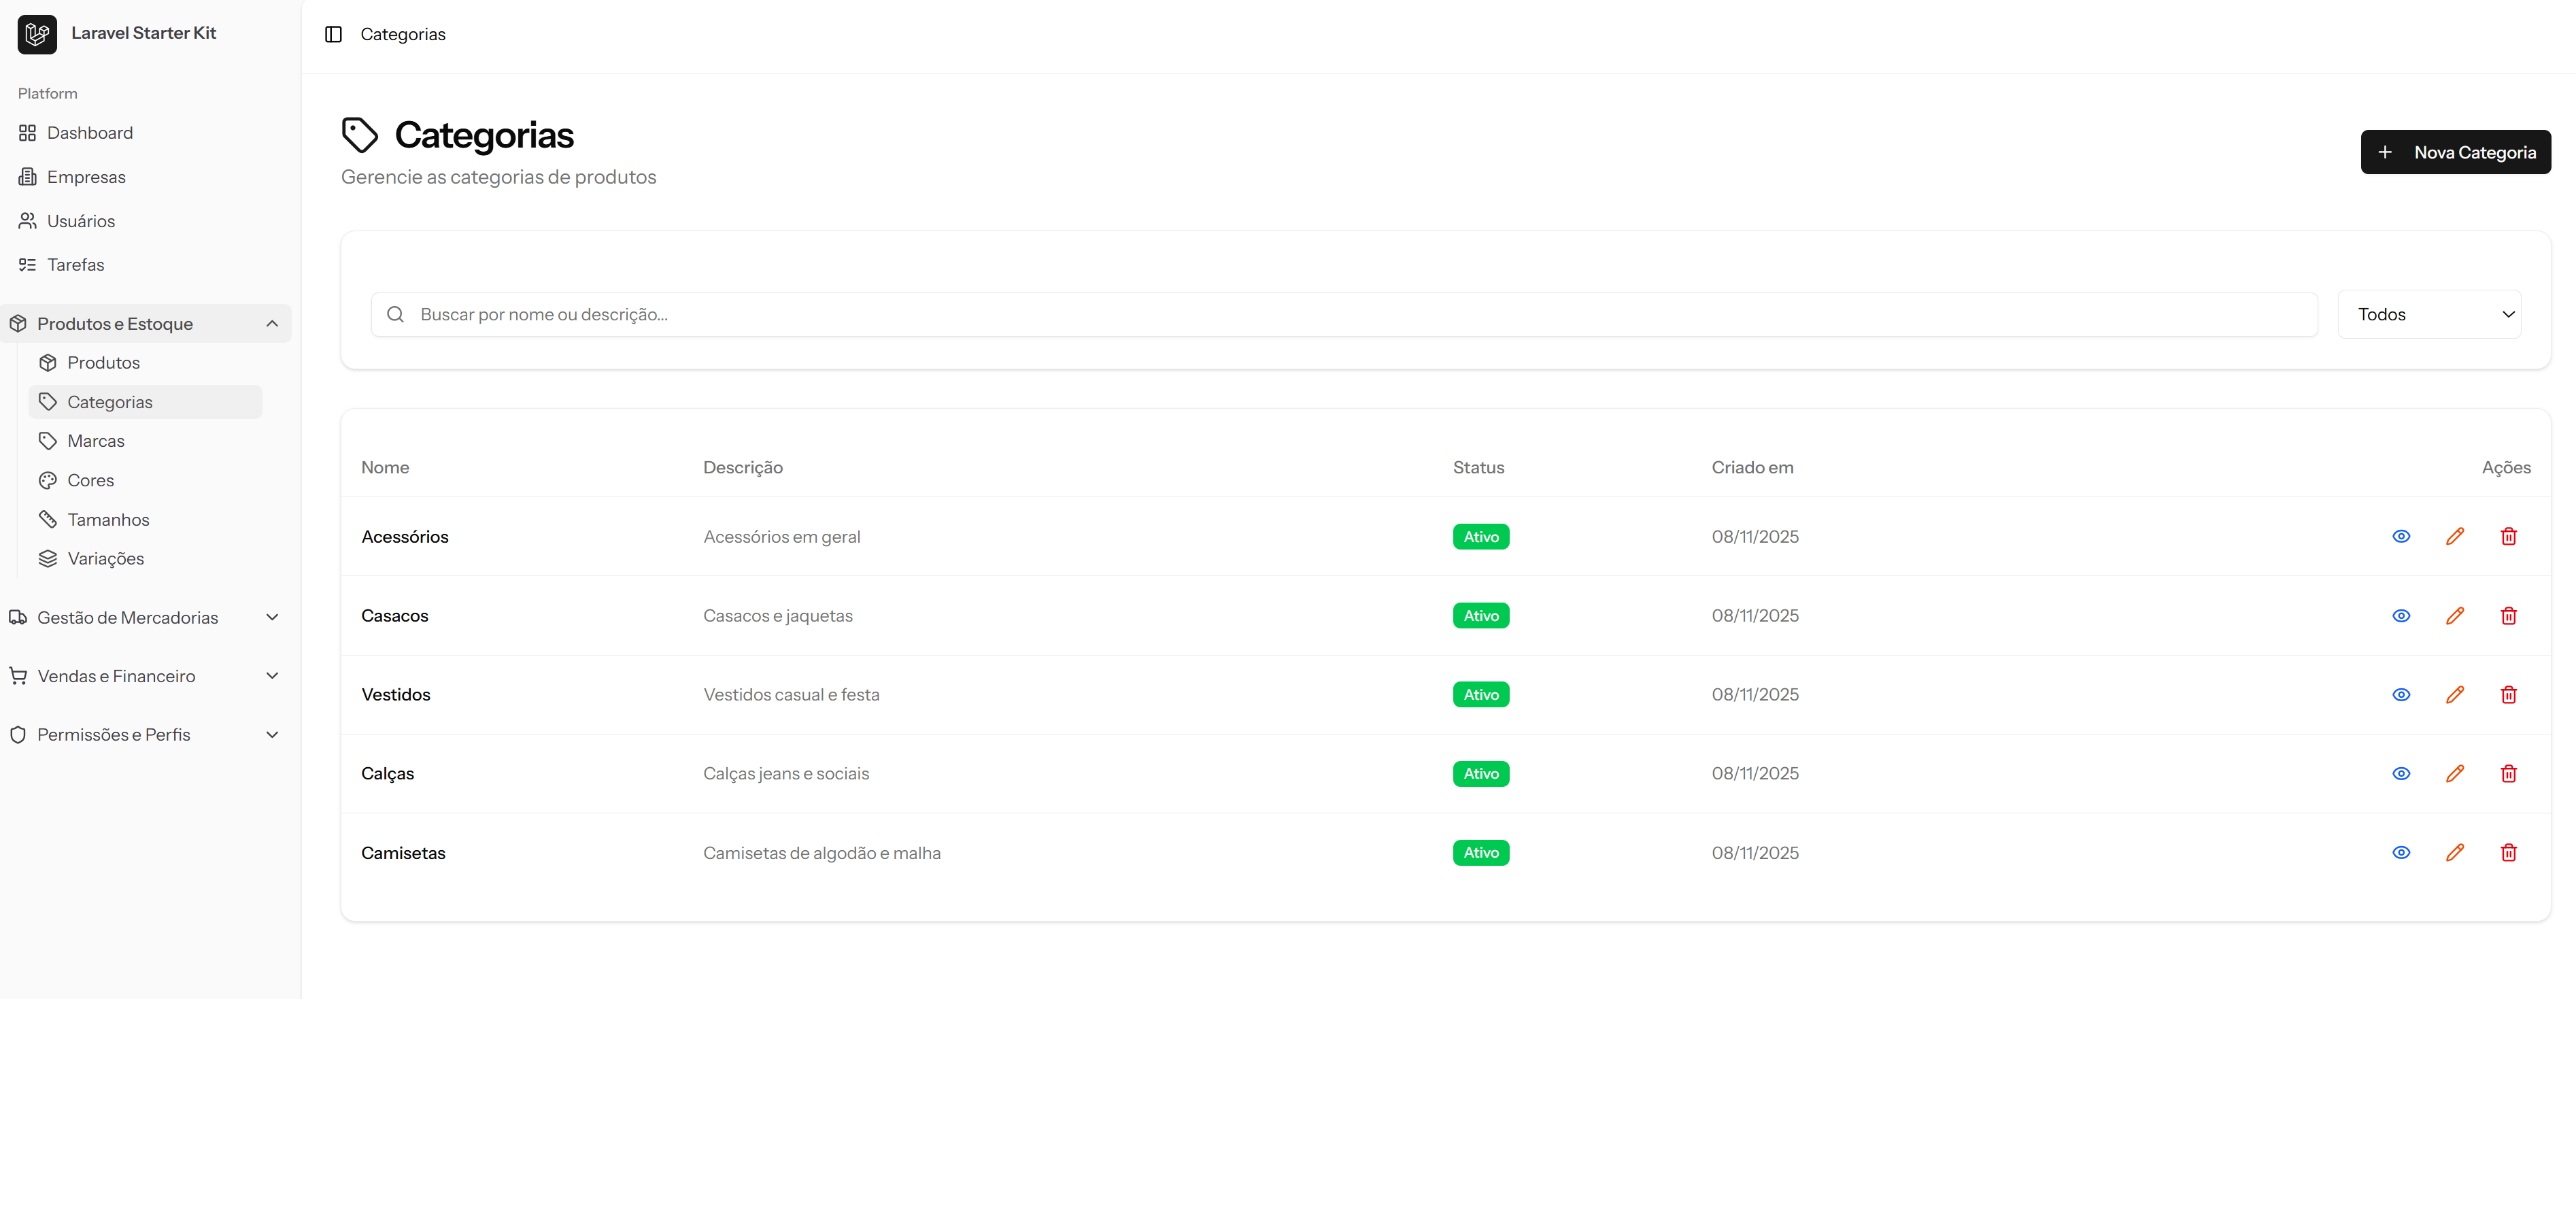This screenshot has width=2576, height=1231.
Task: Click trash icon for Camisetas row
Action: [2508, 853]
